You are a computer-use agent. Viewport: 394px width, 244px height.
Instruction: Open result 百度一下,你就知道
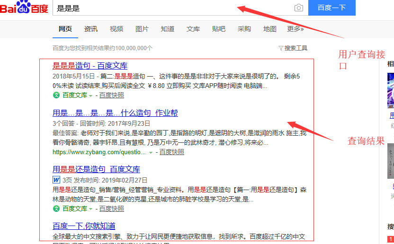point(84,226)
